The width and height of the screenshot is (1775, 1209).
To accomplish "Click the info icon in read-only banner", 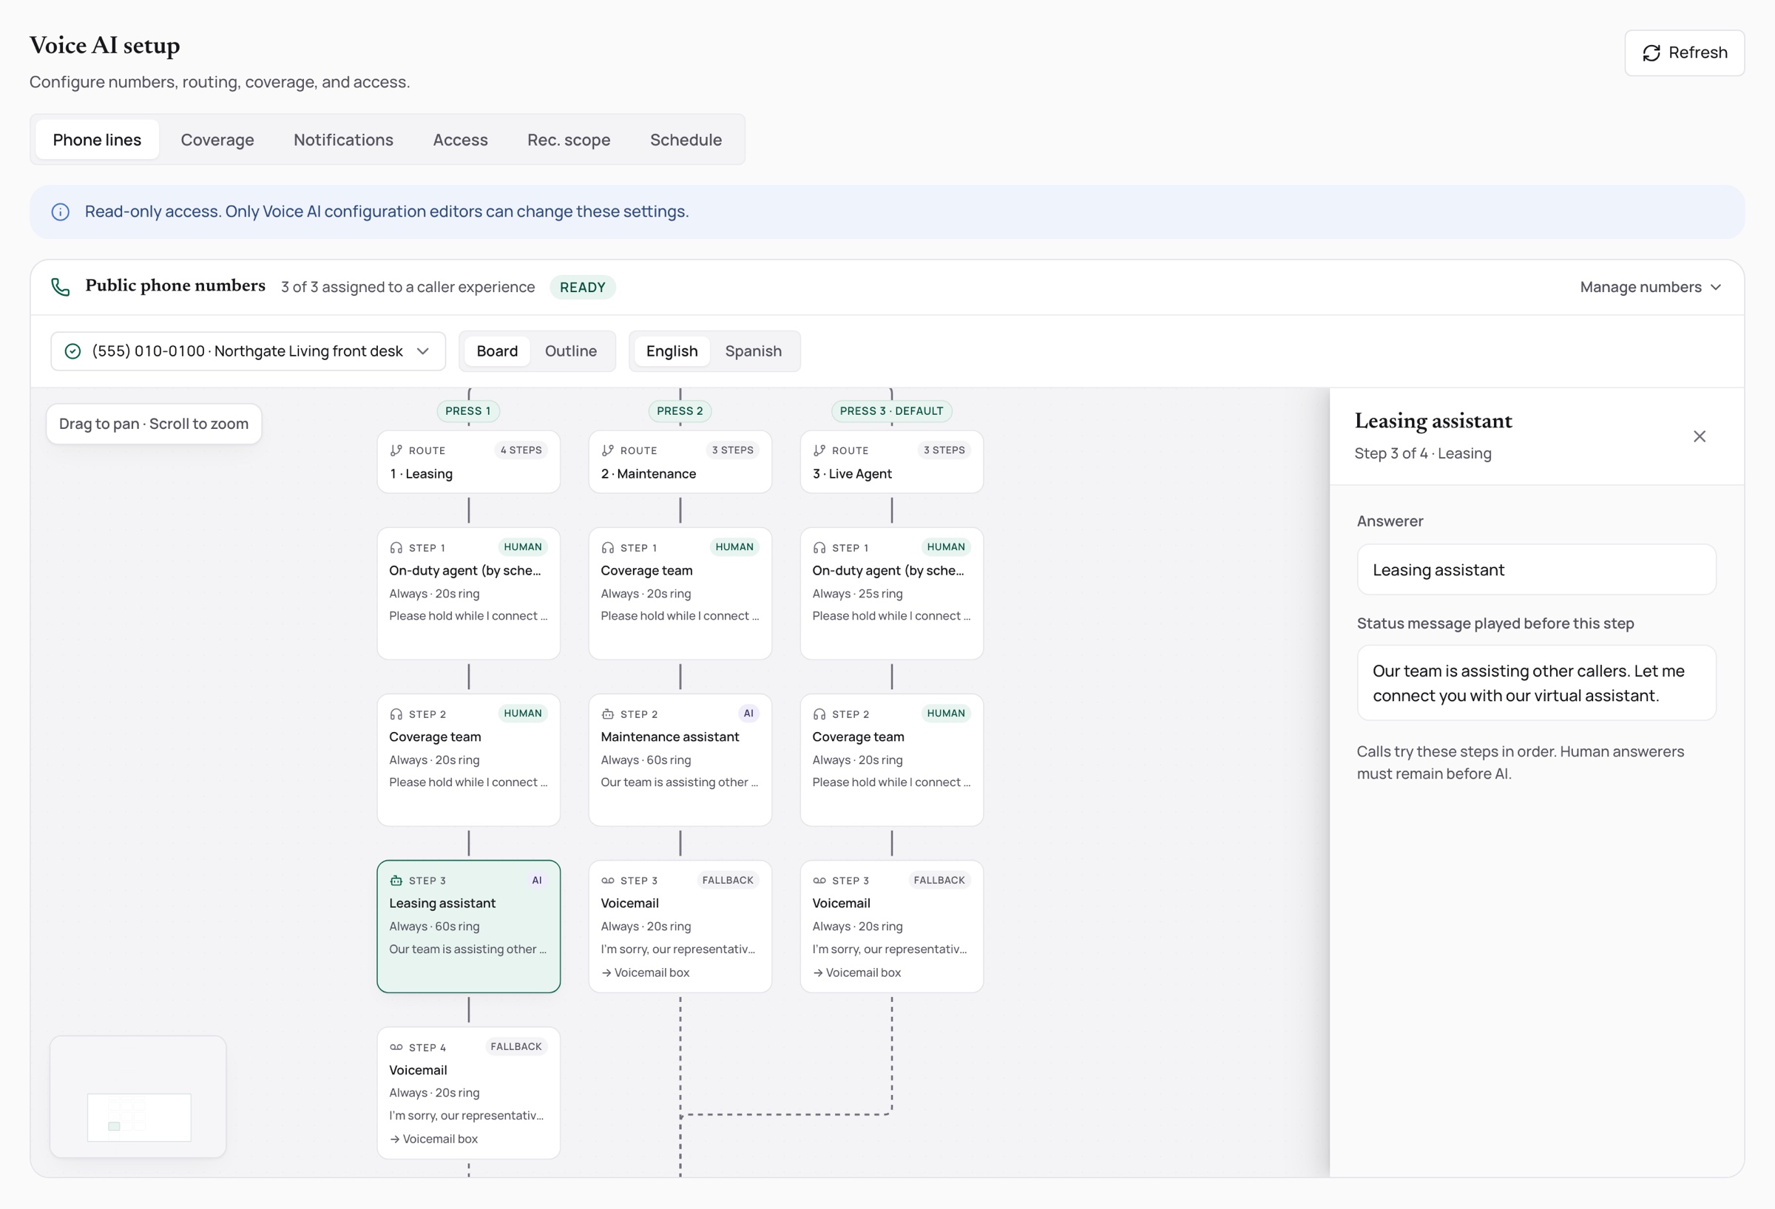I will tap(61, 211).
